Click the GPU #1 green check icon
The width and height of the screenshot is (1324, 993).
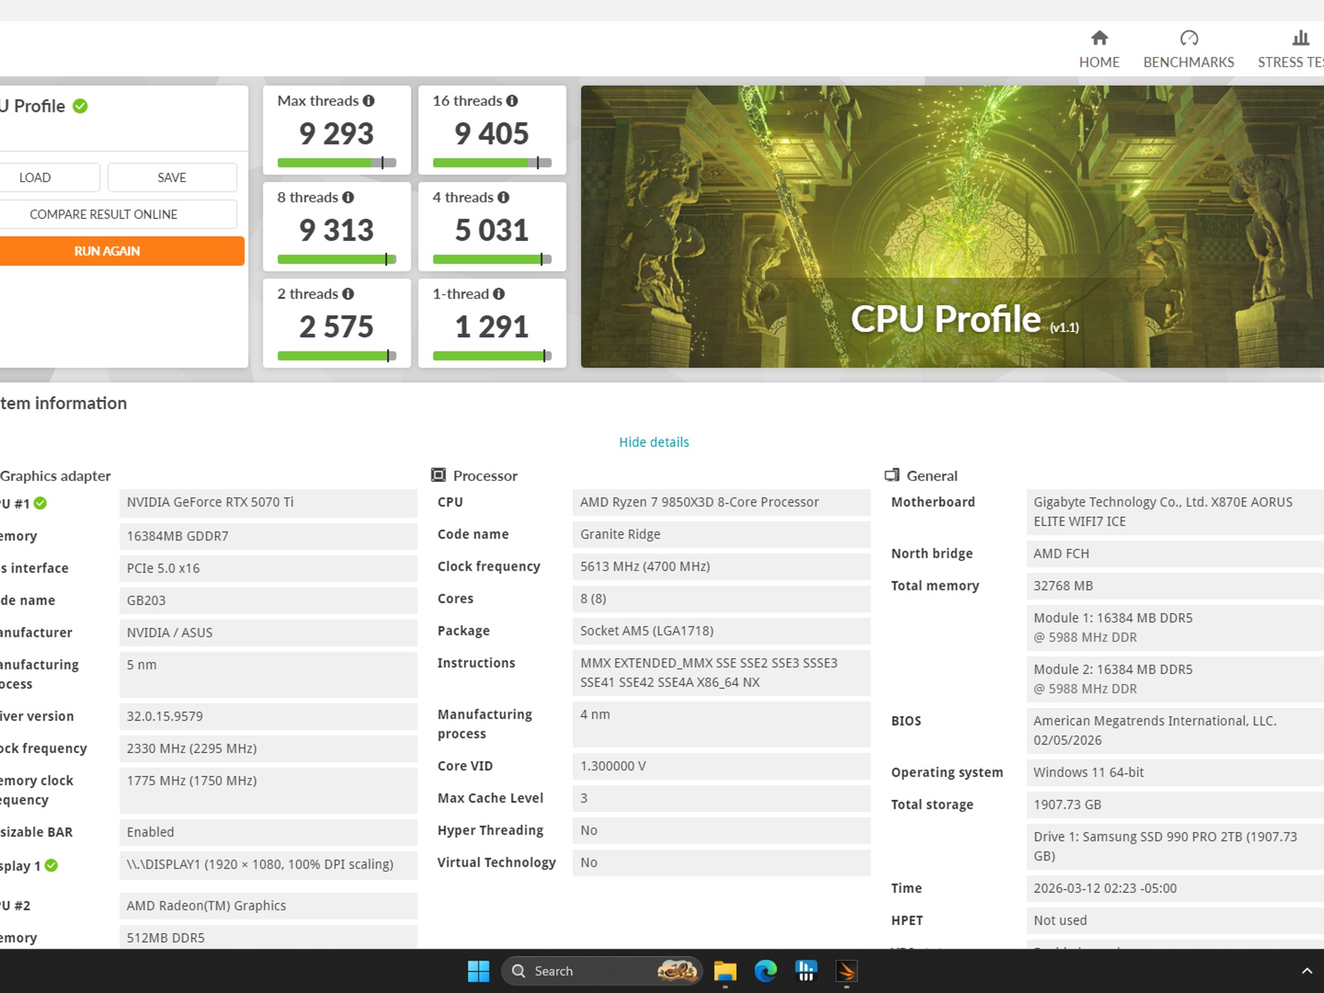tap(40, 503)
